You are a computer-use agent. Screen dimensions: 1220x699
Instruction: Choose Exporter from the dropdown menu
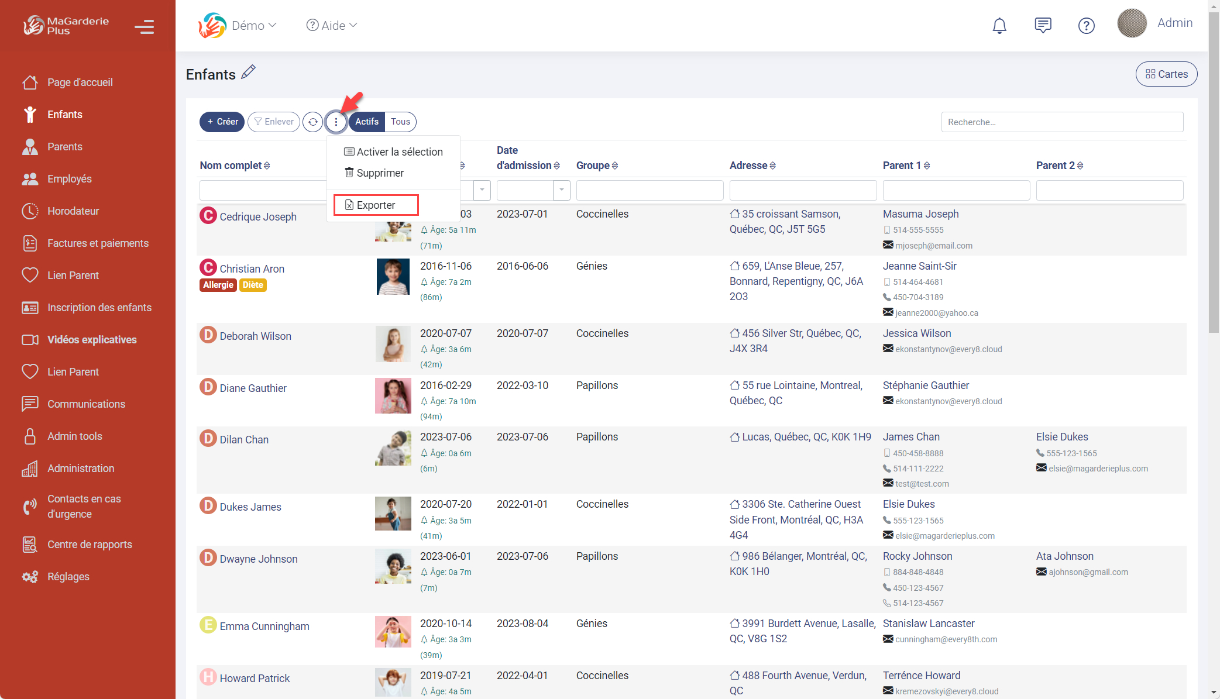376,205
